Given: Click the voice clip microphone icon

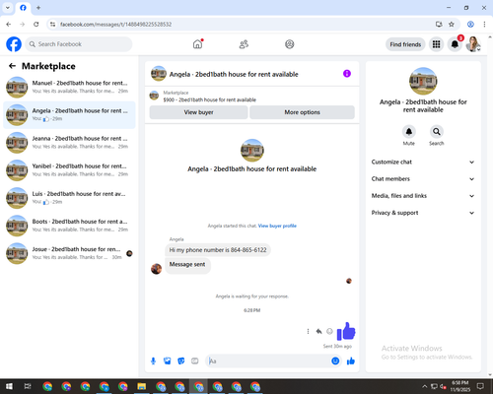Looking at the screenshot, I should pos(153,361).
